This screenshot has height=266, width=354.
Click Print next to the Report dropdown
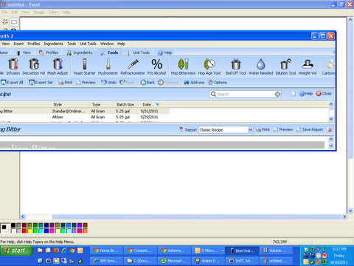[263, 129]
